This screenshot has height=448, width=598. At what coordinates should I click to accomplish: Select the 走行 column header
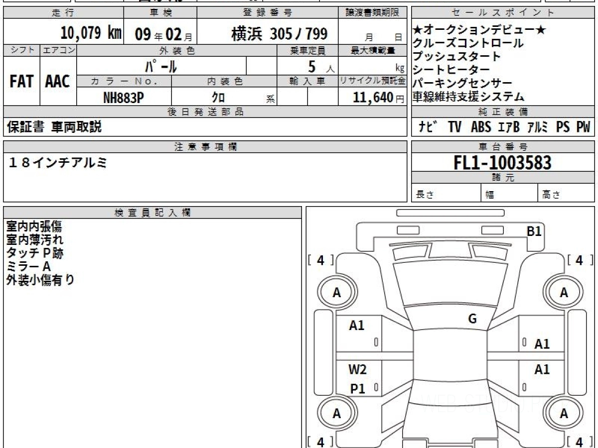(x=63, y=13)
